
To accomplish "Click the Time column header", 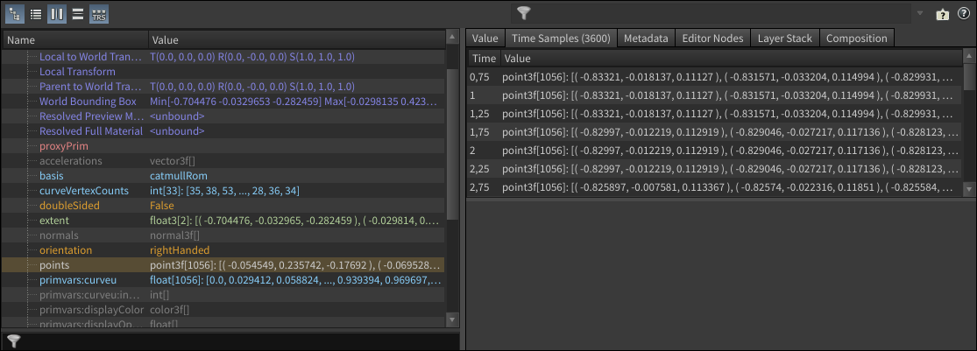I will (484, 59).
